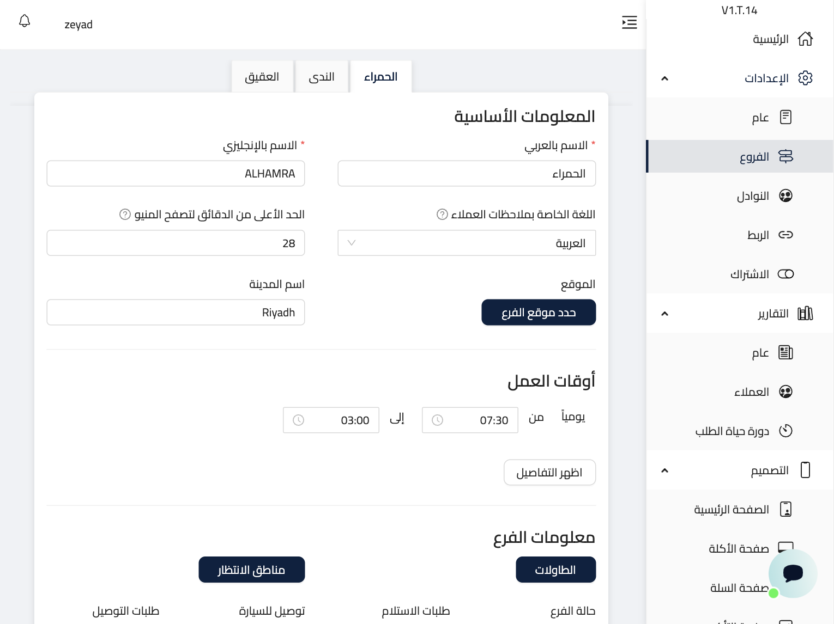Open the chat support bubble
834x624 pixels.
[793, 573]
